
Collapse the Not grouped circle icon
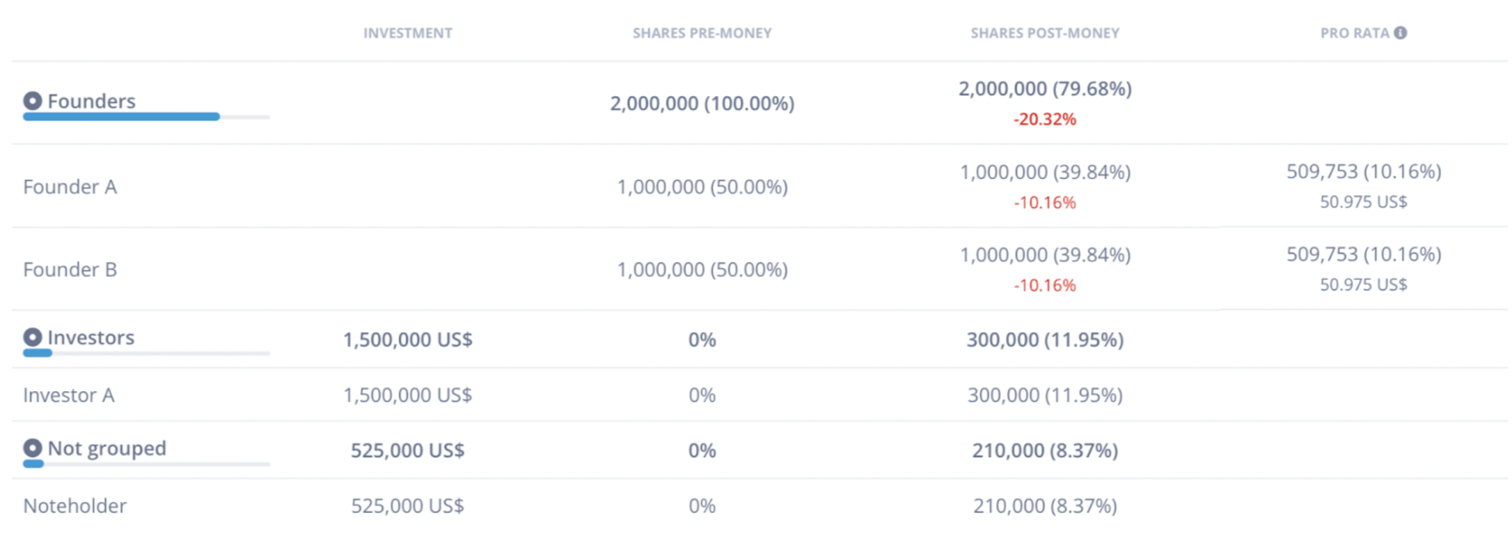click(x=33, y=448)
